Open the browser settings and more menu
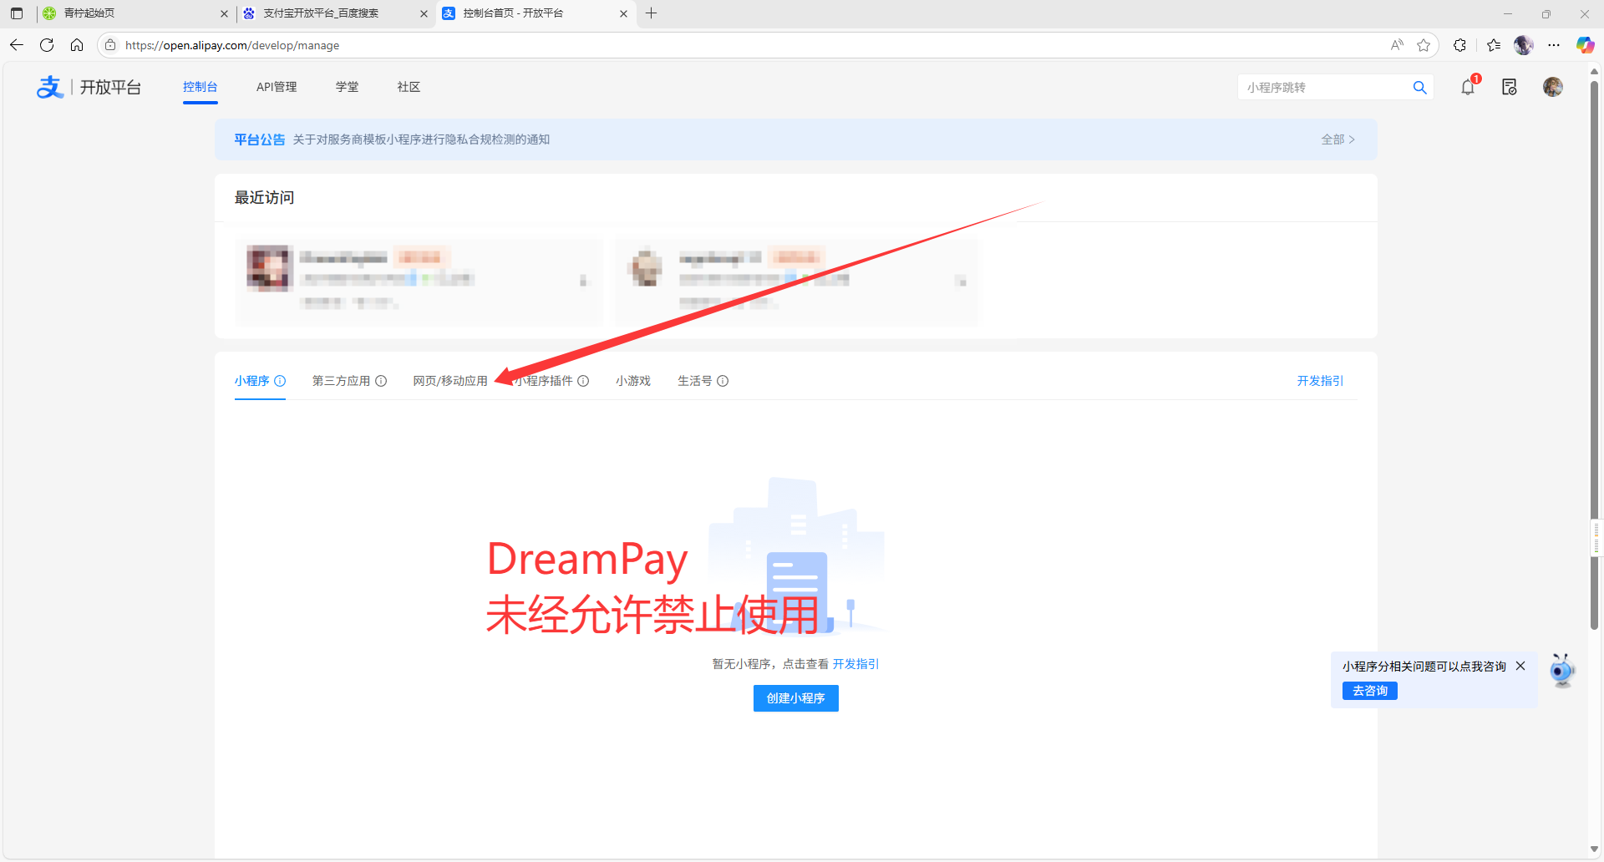Image resolution: width=1604 pixels, height=862 pixels. pyautogui.click(x=1553, y=45)
